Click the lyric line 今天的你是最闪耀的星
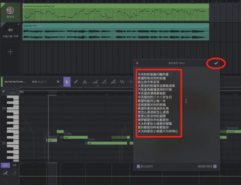The width and height of the screenshot is (241, 185). [x=153, y=74]
